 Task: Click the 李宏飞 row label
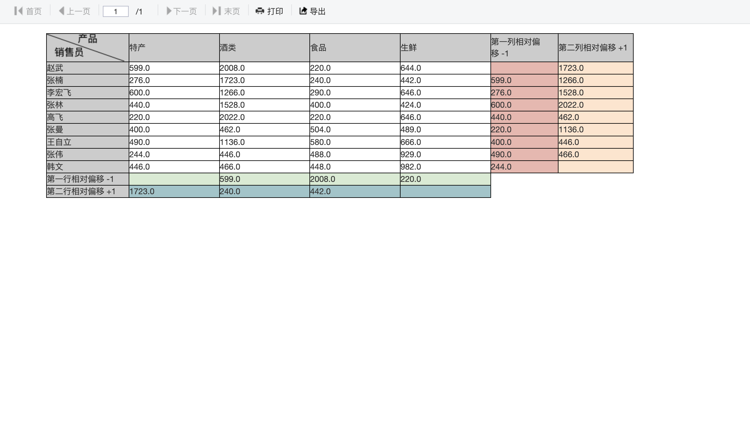click(x=88, y=93)
